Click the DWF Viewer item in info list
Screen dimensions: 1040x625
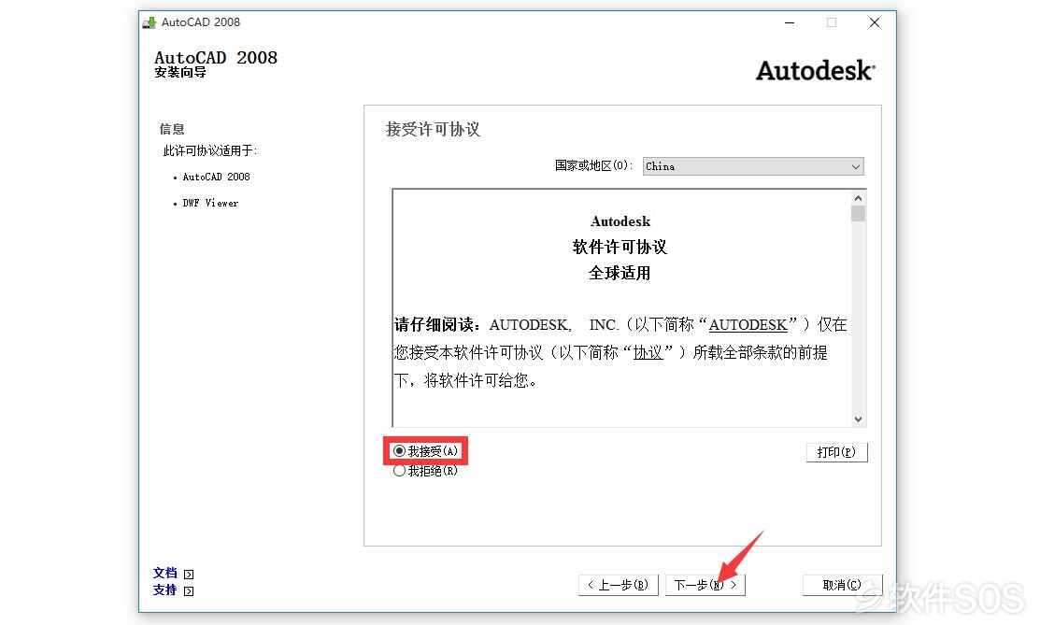(x=210, y=204)
